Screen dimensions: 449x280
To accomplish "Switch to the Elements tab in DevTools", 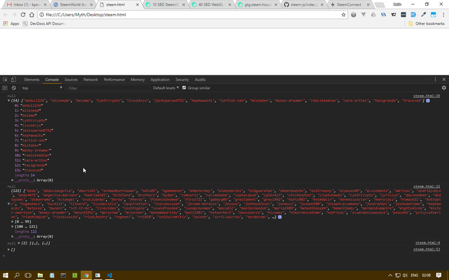I will 32,79.
